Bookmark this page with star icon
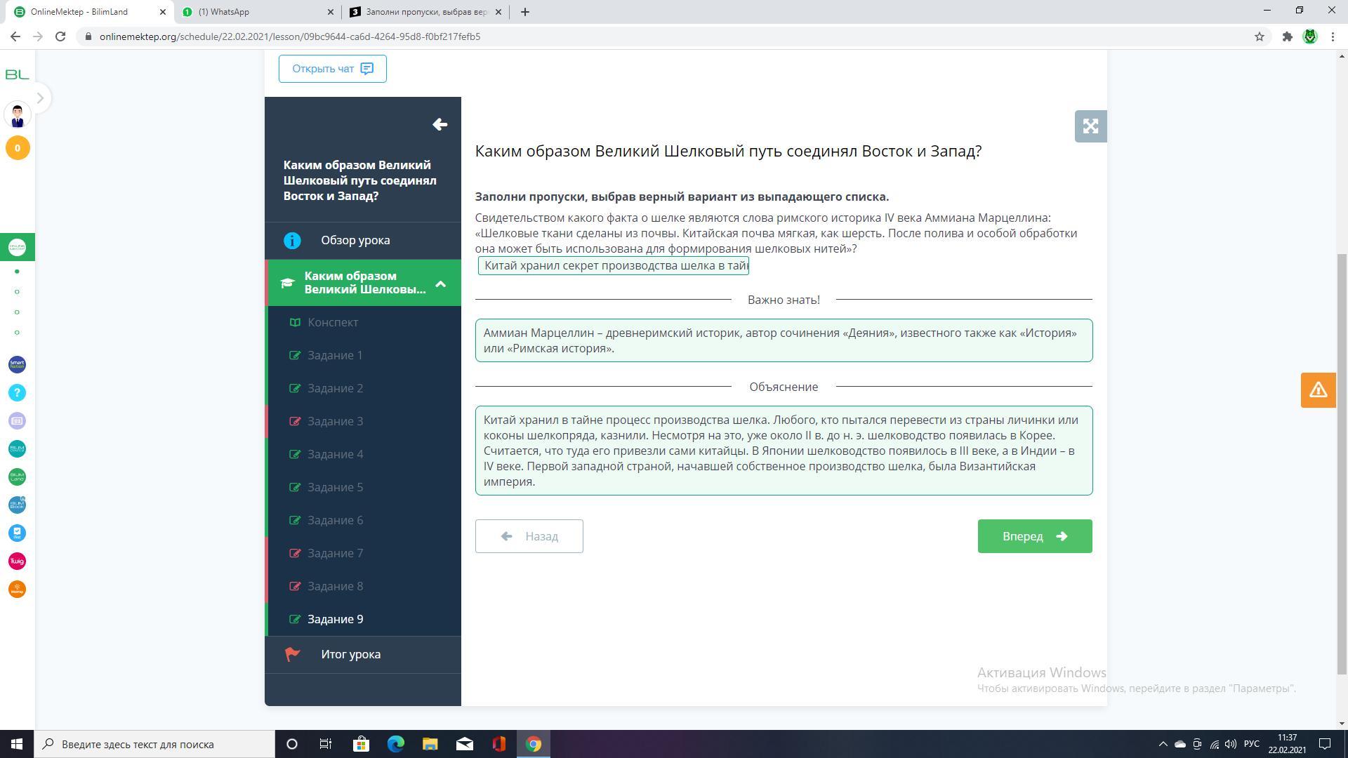 pos(1259,36)
